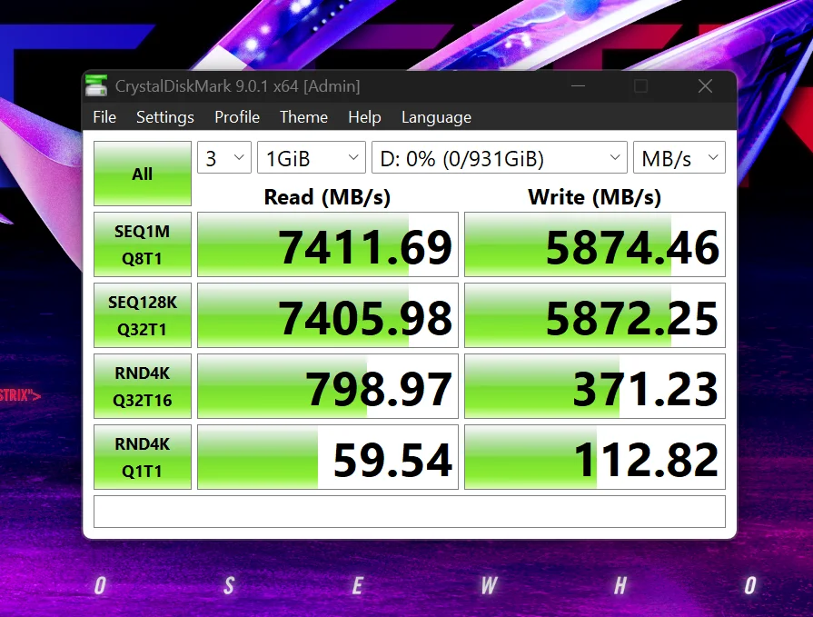813x617 pixels.
Task: Minimize the CrystalDiskMark window
Action: click(x=578, y=86)
